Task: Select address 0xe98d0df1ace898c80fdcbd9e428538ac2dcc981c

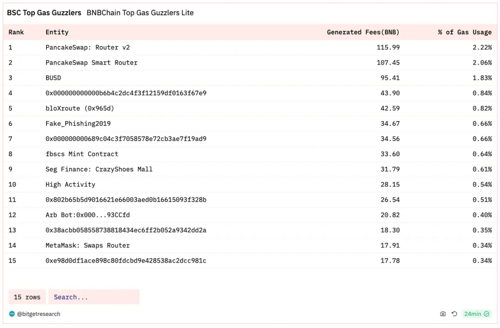Action: click(126, 261)
